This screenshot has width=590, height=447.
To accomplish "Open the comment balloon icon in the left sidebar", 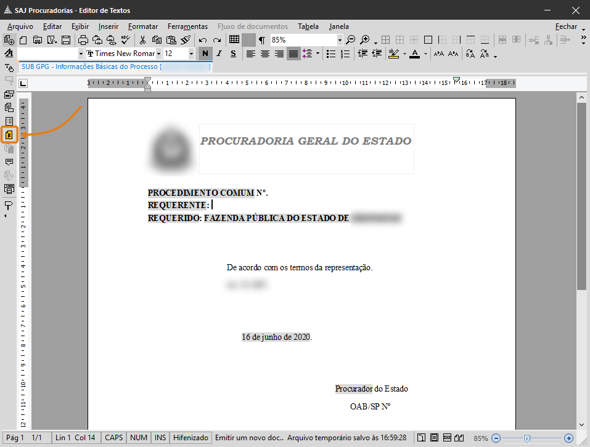I will (9, 161).
